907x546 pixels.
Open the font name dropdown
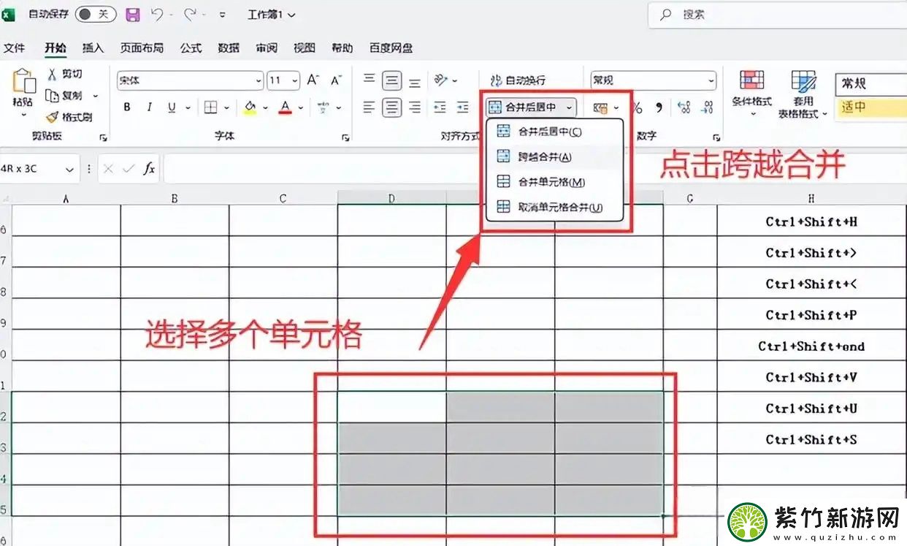click(259, 80)
